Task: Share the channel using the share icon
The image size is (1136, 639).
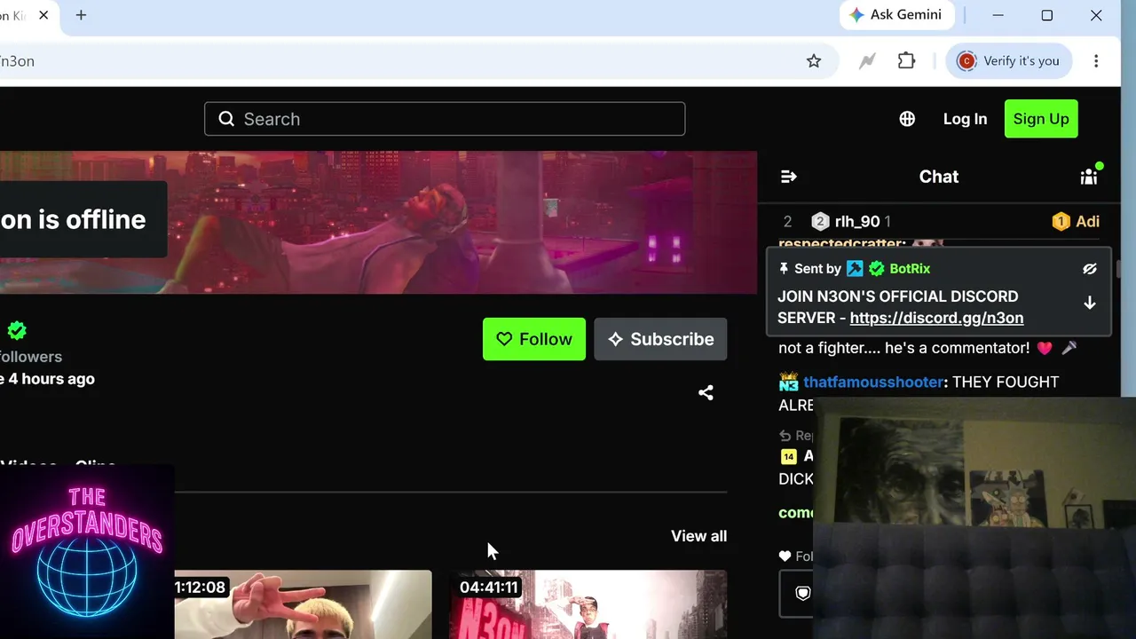Action: pyautogui.click(x=706, y=392)
